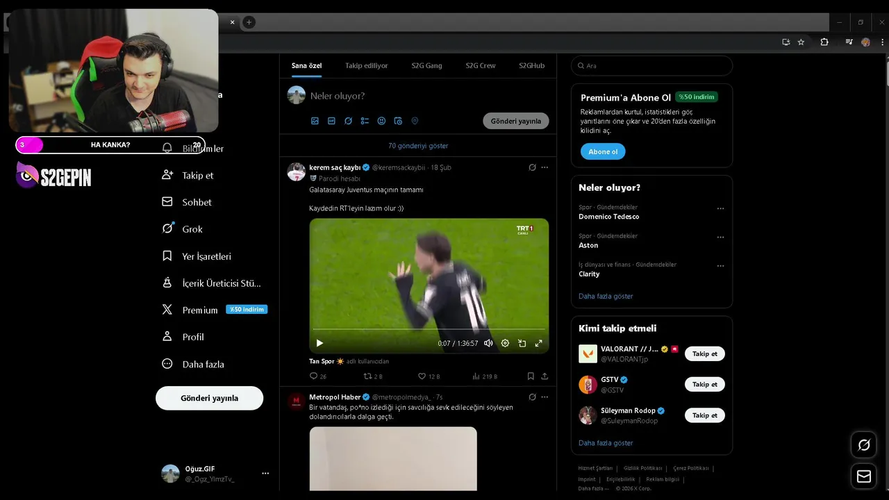The image size is (889, 500).
Task: Switch to Sana özel tab
Action: point(306,65)
